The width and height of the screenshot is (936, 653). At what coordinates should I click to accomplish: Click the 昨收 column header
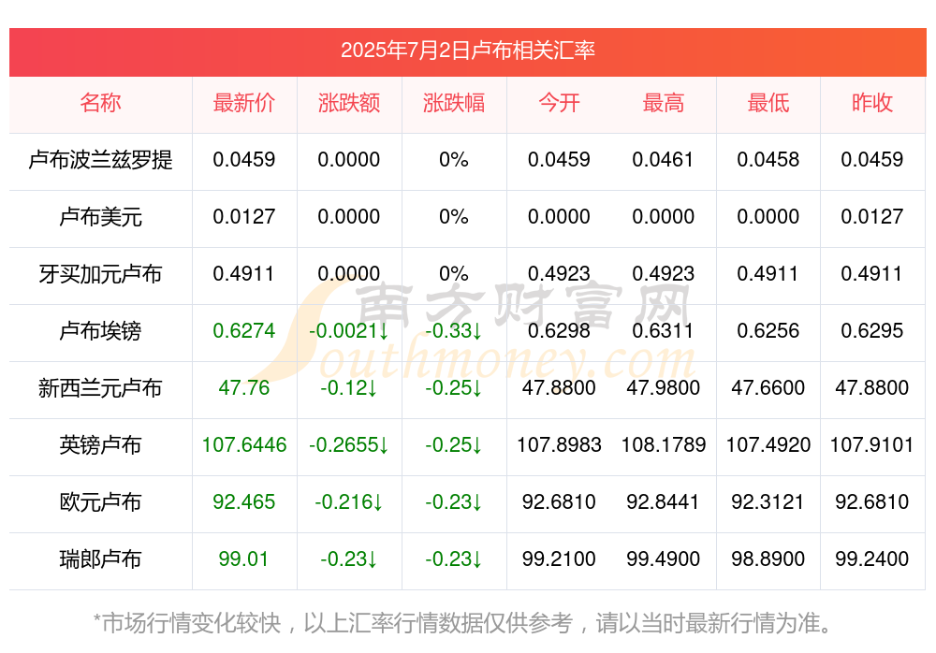coord(872,103)
